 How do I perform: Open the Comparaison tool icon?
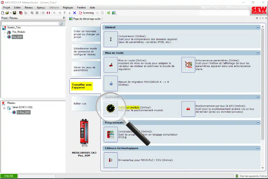pos(111,39)
